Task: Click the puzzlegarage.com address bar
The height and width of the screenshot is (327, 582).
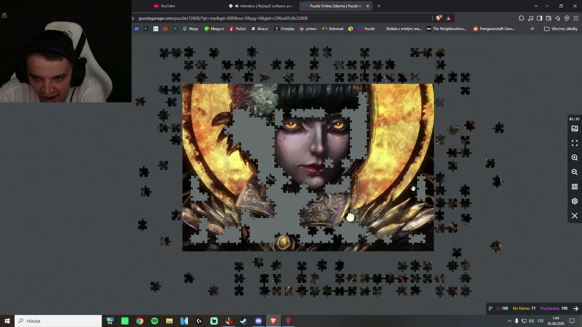Action: tap(282, 18)
